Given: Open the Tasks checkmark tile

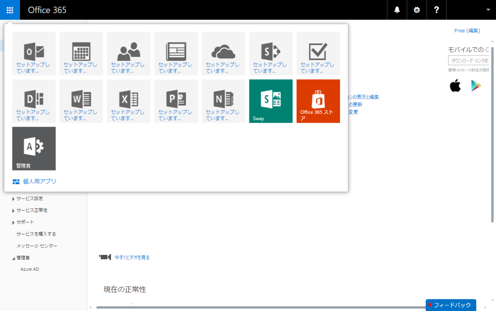Looking at the screenshot, I should (x=318, y=53).
